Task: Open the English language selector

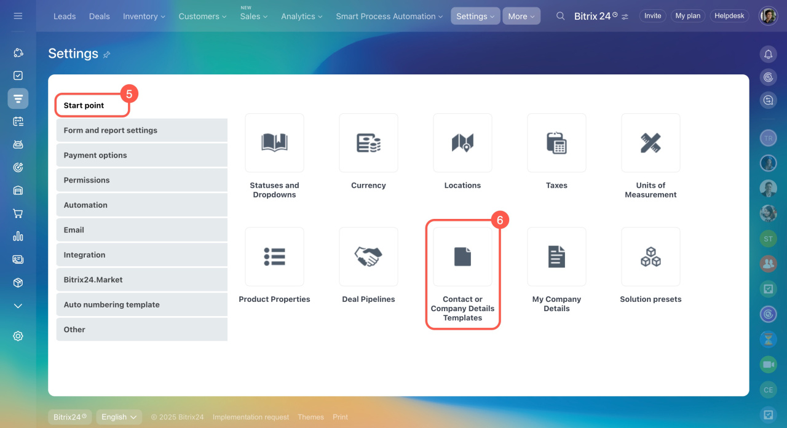Action: tap(119, 417)
